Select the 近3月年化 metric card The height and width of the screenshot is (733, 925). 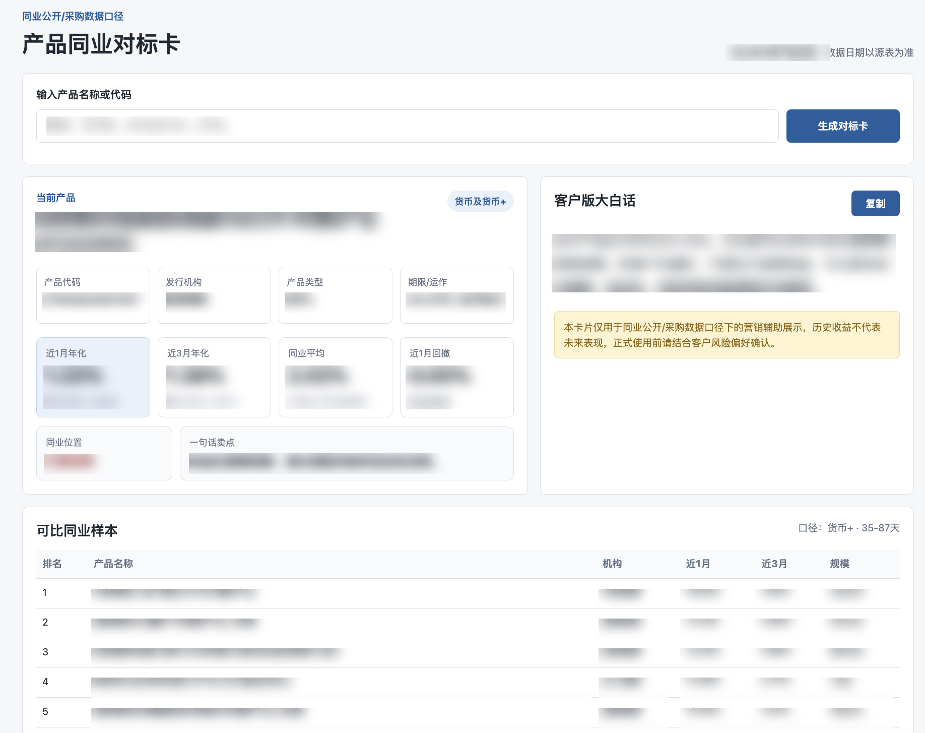click(x=214, y=377)
